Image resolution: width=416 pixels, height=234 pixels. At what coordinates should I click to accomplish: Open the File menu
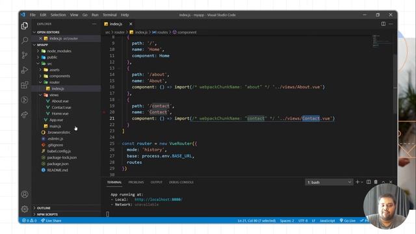tap(32, 15)
